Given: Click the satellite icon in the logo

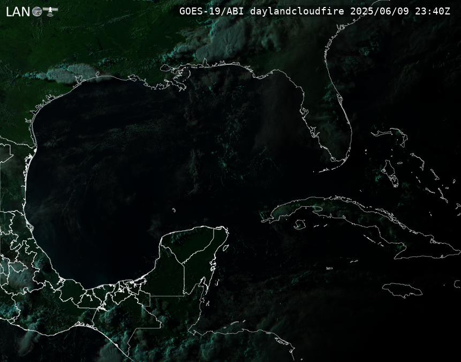Looking at the screenshot, I should click(x=50, y=11).
